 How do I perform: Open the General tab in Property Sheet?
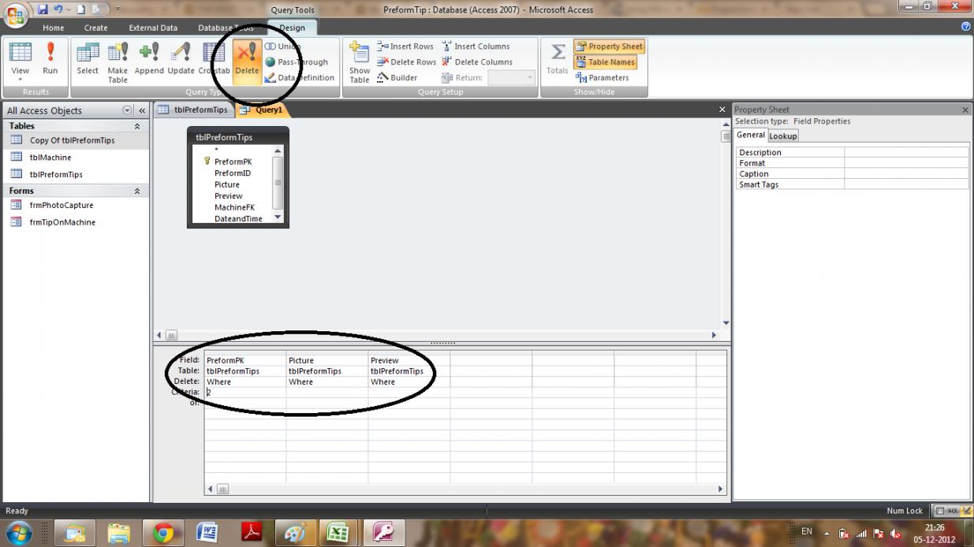pos(751,135)
